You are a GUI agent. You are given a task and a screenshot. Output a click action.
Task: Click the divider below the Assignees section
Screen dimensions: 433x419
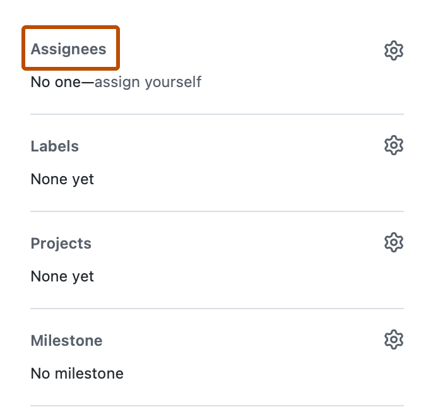pos(216,114)
